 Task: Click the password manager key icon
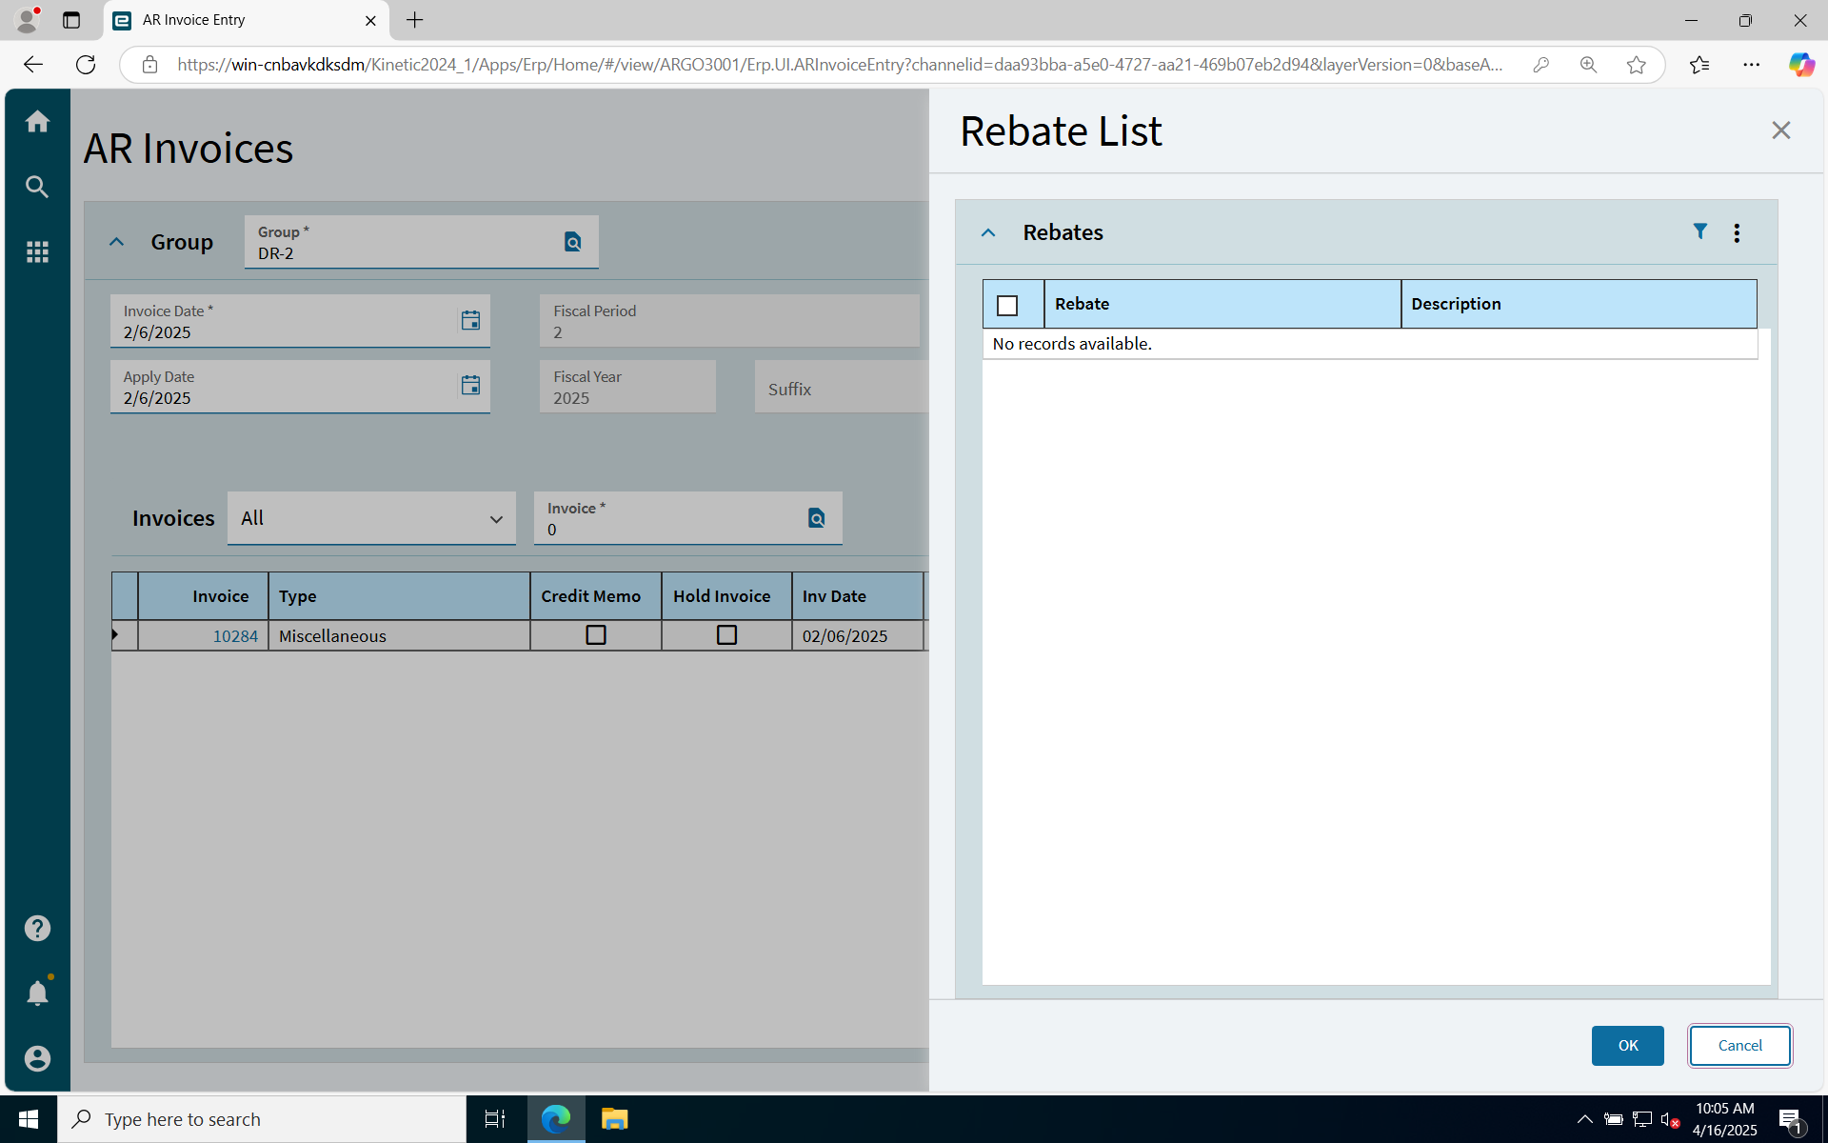(1540, 65)
